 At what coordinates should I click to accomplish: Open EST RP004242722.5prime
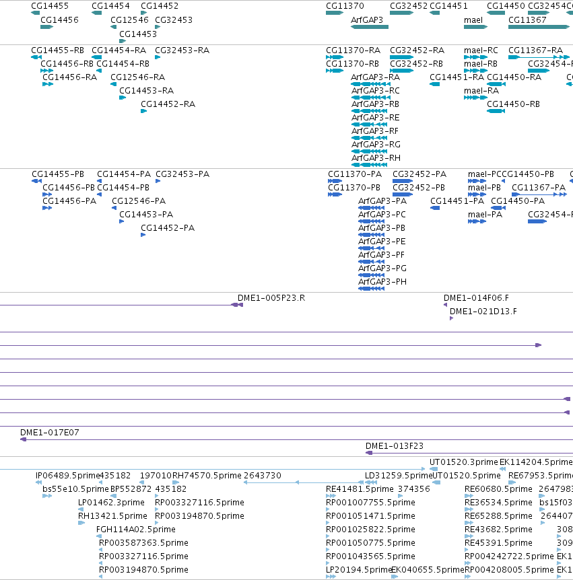(467, 563)
